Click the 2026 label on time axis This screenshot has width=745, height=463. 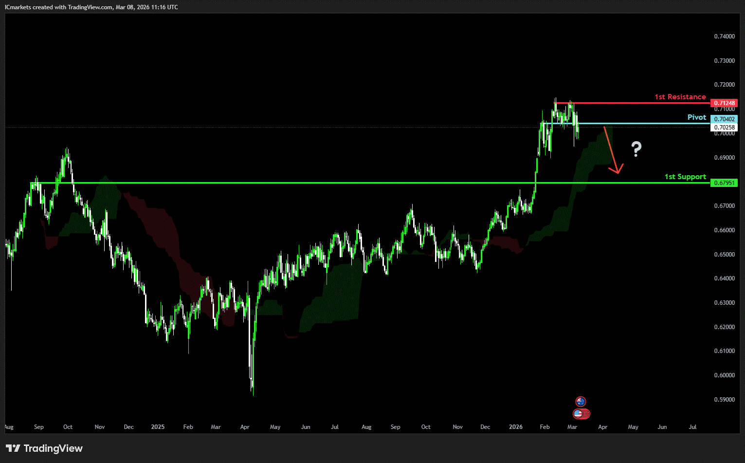tap(515, 427)
